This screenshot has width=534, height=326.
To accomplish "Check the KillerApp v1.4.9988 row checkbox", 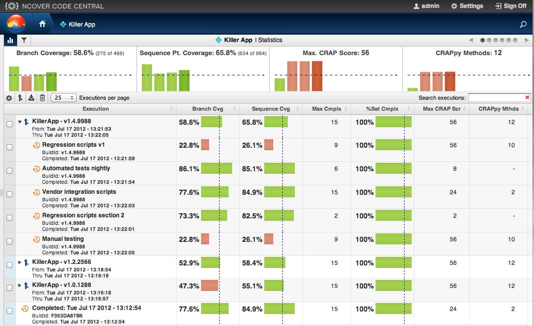I will pos(10,125).
